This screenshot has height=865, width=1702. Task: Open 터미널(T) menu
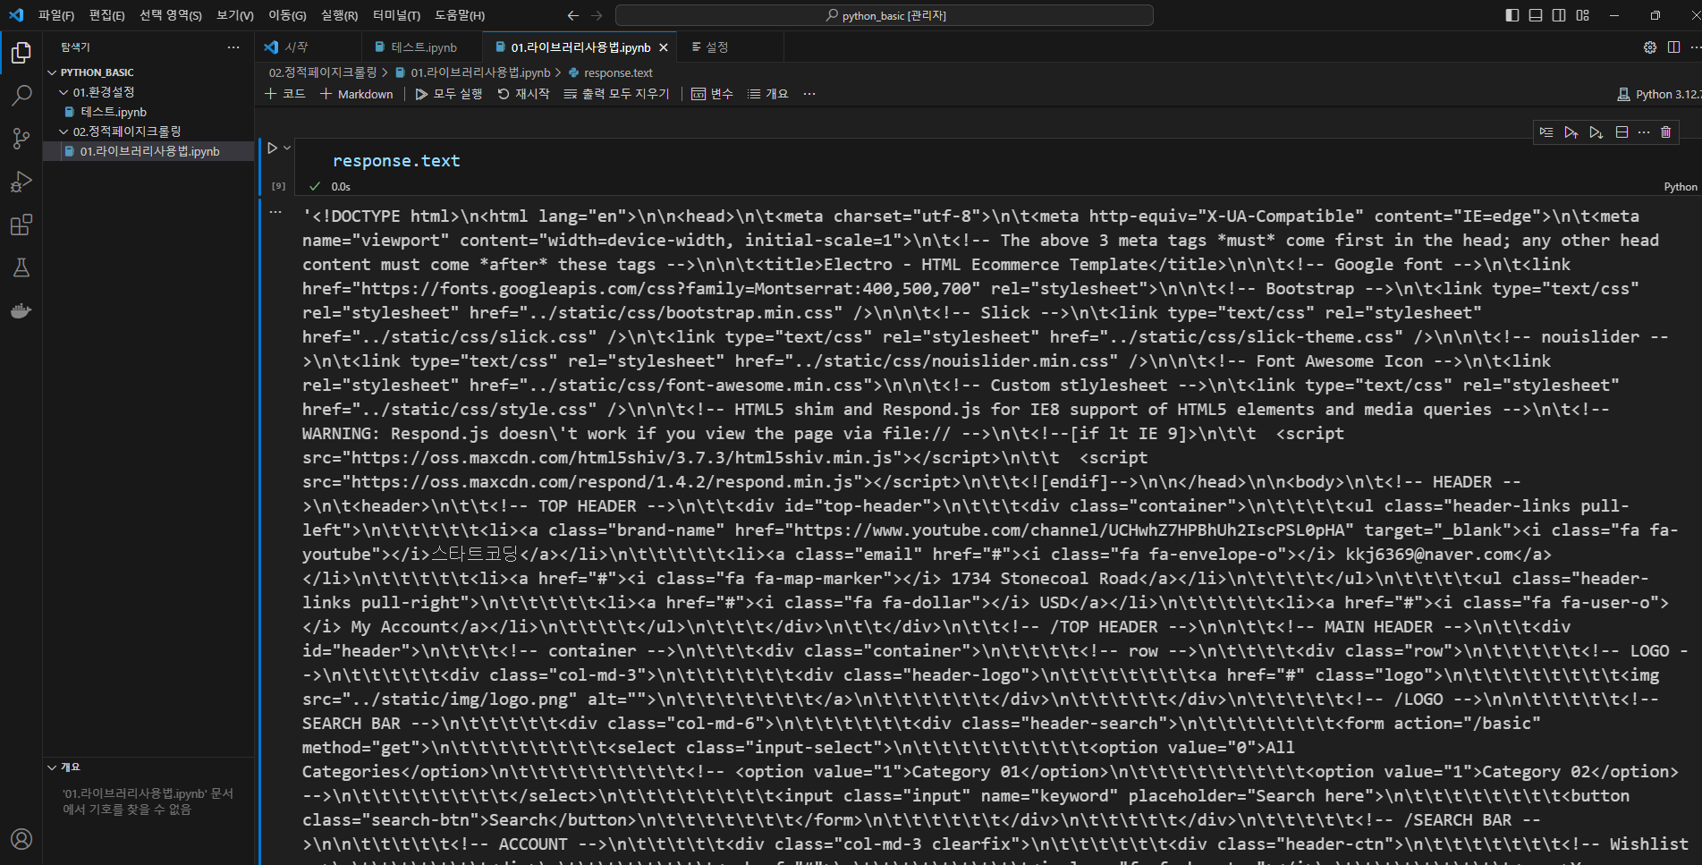click(x=396, y=15)
